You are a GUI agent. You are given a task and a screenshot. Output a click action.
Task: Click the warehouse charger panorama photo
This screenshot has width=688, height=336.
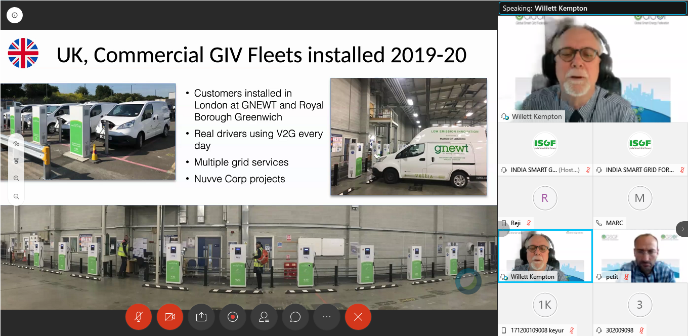point(248,257)
